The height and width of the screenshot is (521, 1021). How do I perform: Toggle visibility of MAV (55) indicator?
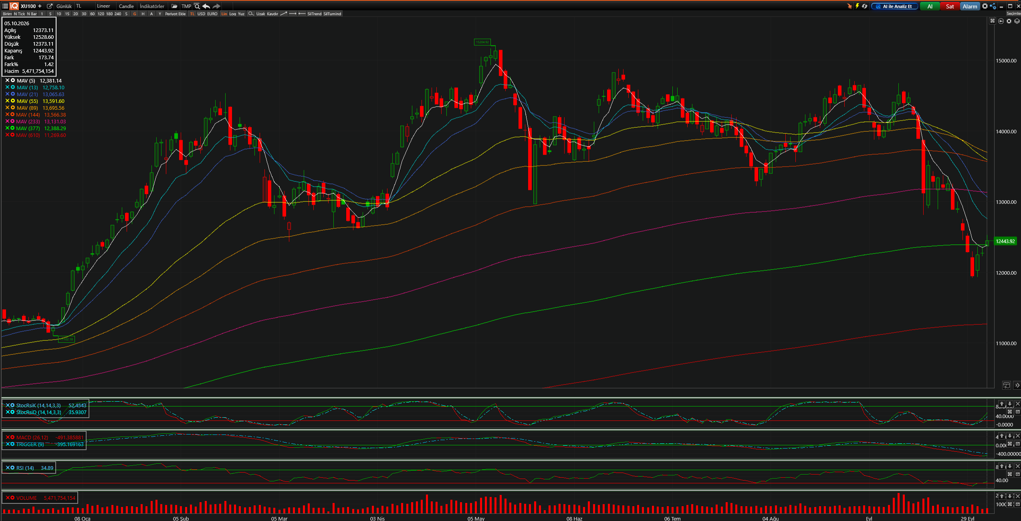(x=13, y=101)
